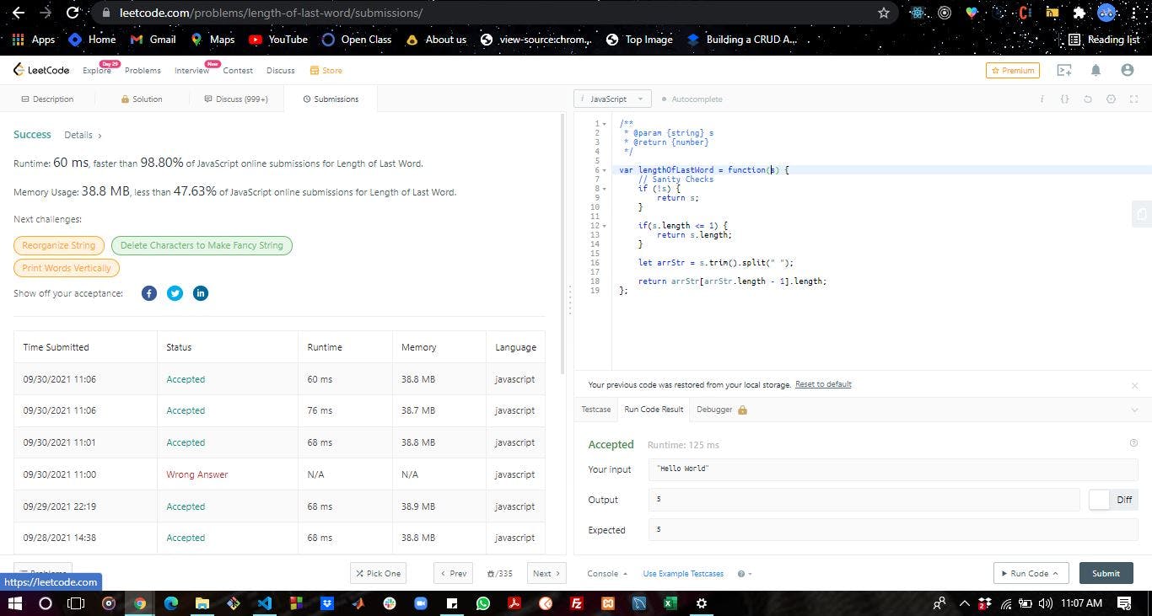Share acceptance on LinkedIn
1152x616 pixels.
(201, 293)
